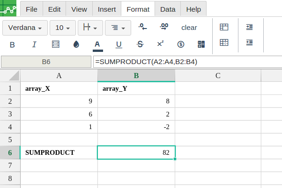The width and height of the screenshot is (282, 188).
Task: Click cell A3 containing 6
Action: pos(59,114)
